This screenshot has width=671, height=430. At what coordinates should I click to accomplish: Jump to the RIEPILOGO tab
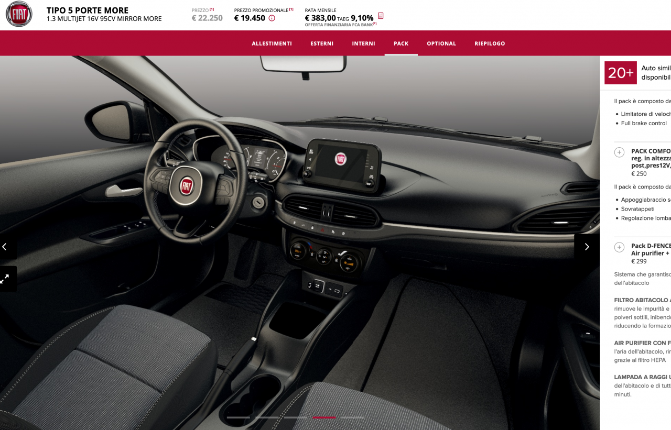click(490, 43)
